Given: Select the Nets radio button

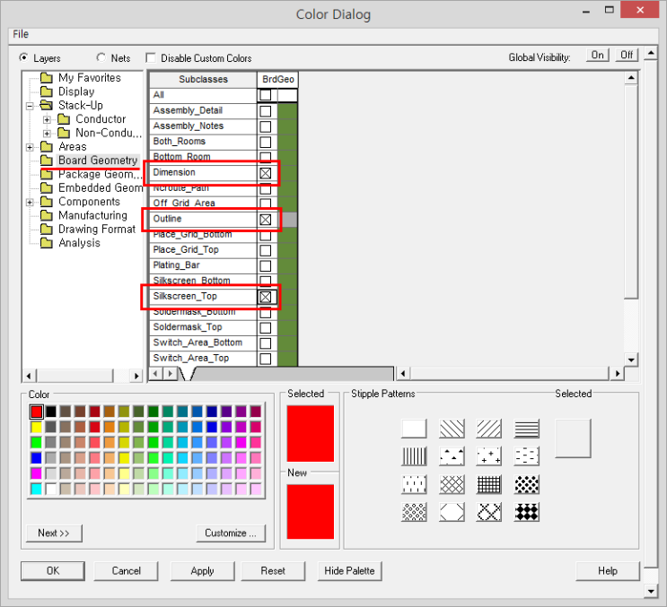Looking at the screenshot, I should point(101,57).
